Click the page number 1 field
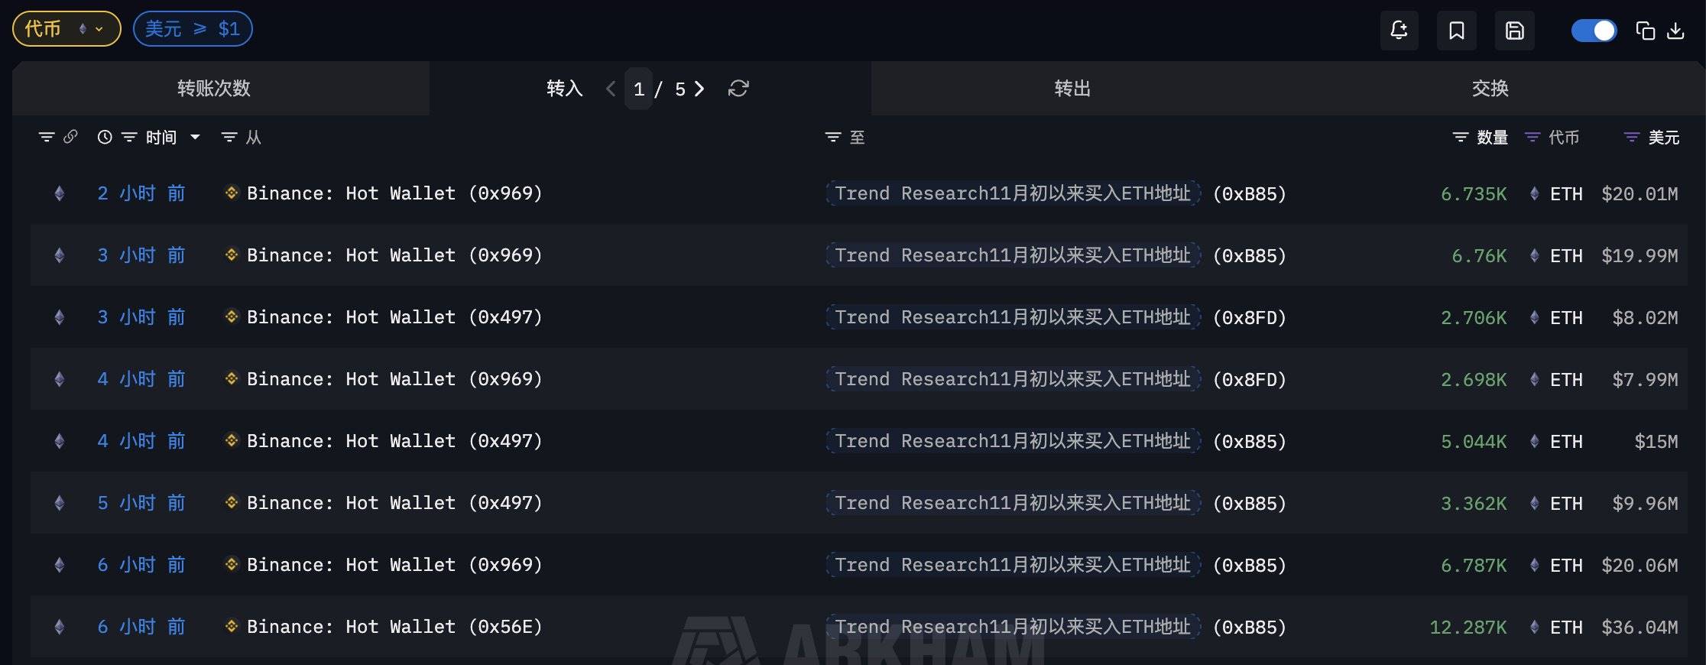Screen dimensions: 1706x665 pos(638,89)
